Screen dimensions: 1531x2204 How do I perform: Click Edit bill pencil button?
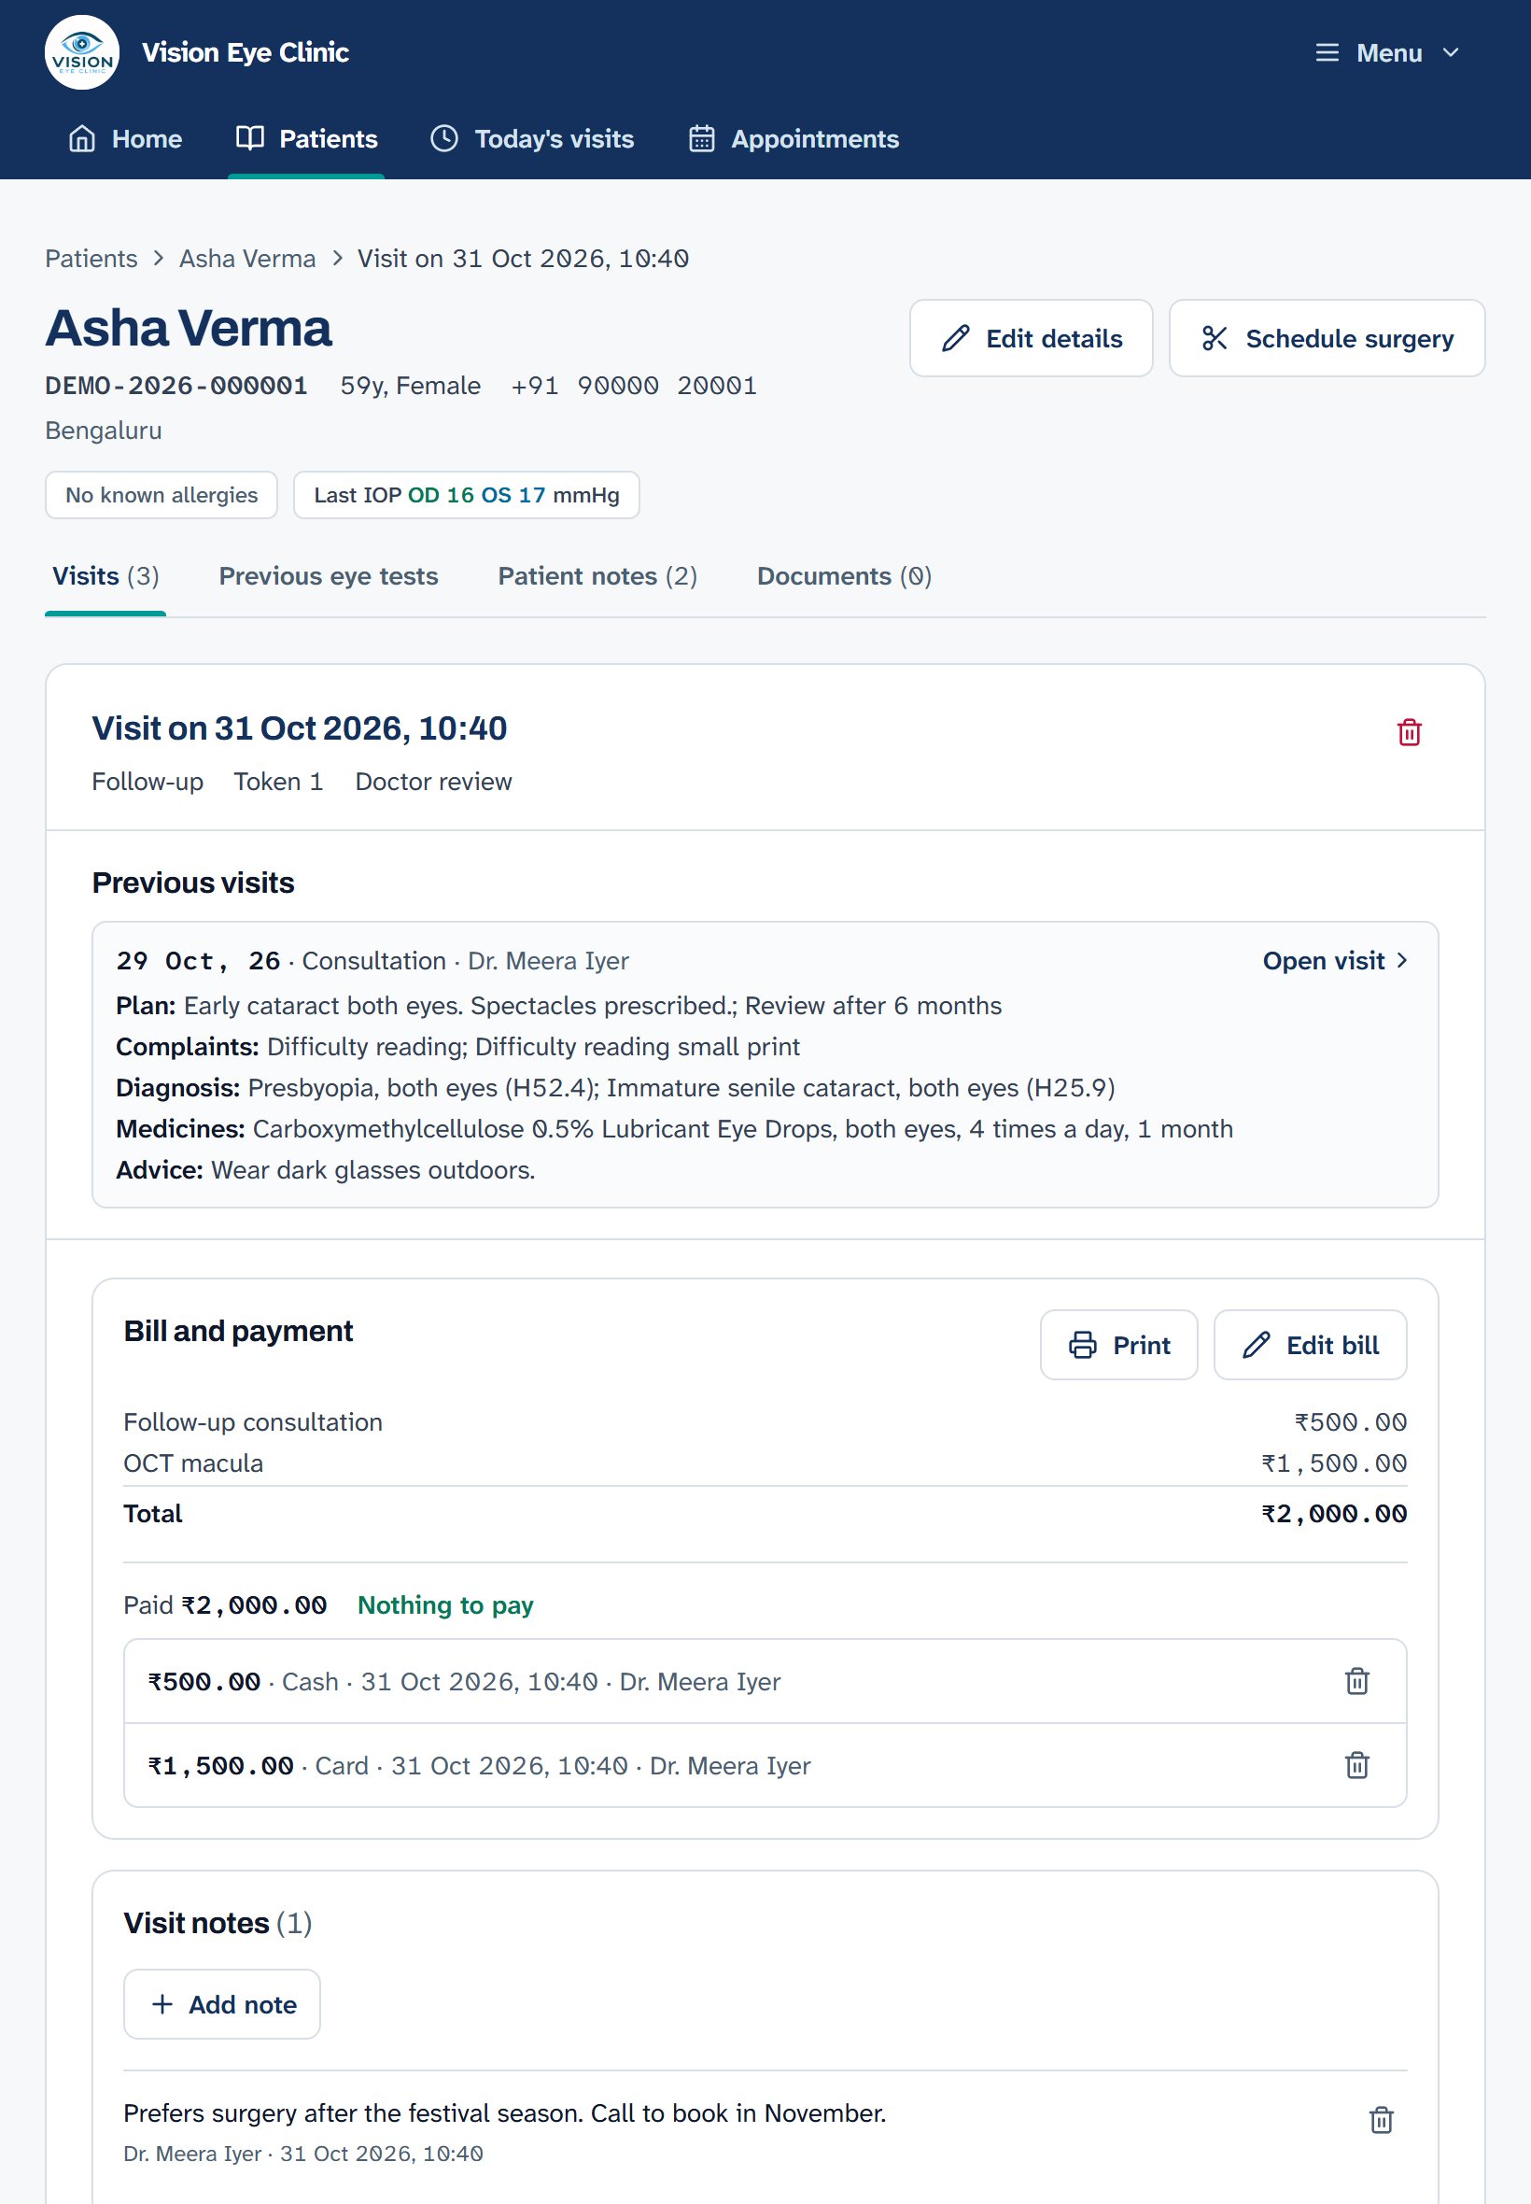click(x=1310, y=1345)
